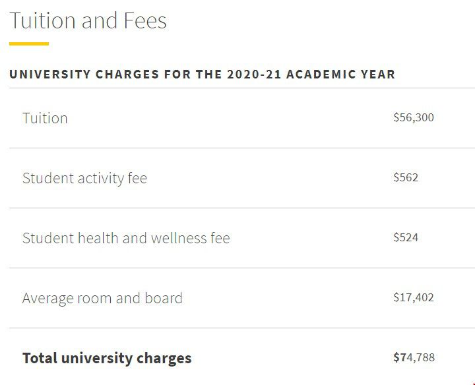Select the $56,300 tuition amount

[414, 117]
